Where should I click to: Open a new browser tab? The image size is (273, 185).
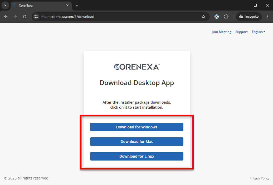(77, 5)
